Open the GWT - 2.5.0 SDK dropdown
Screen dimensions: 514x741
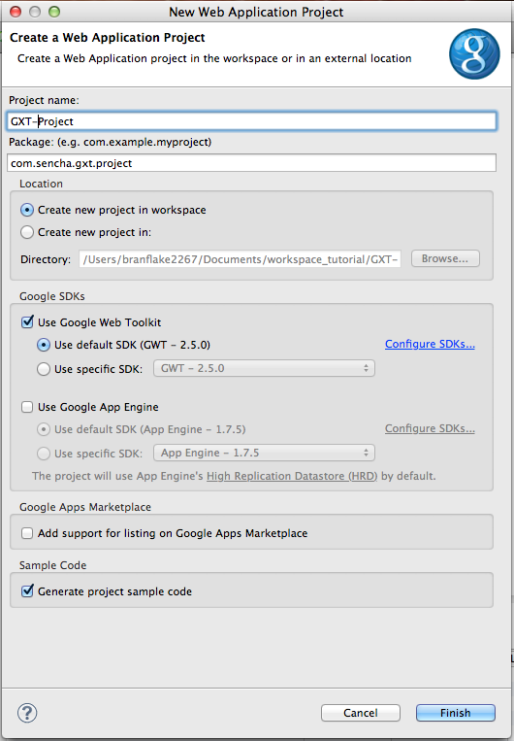point(265,368)
